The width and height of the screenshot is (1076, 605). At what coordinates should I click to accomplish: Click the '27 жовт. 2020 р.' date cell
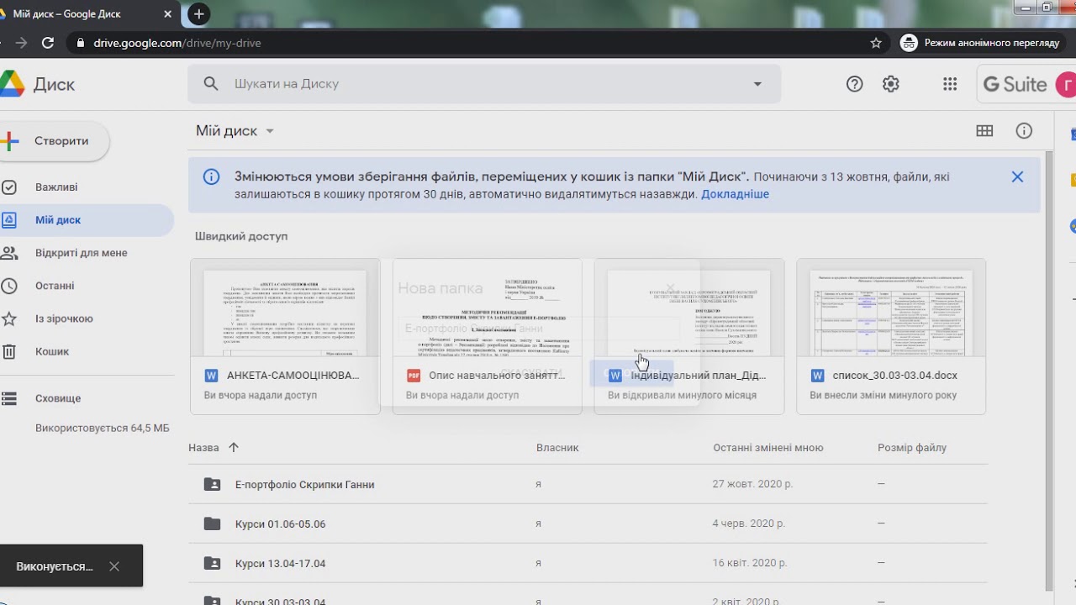click(752, 485)
